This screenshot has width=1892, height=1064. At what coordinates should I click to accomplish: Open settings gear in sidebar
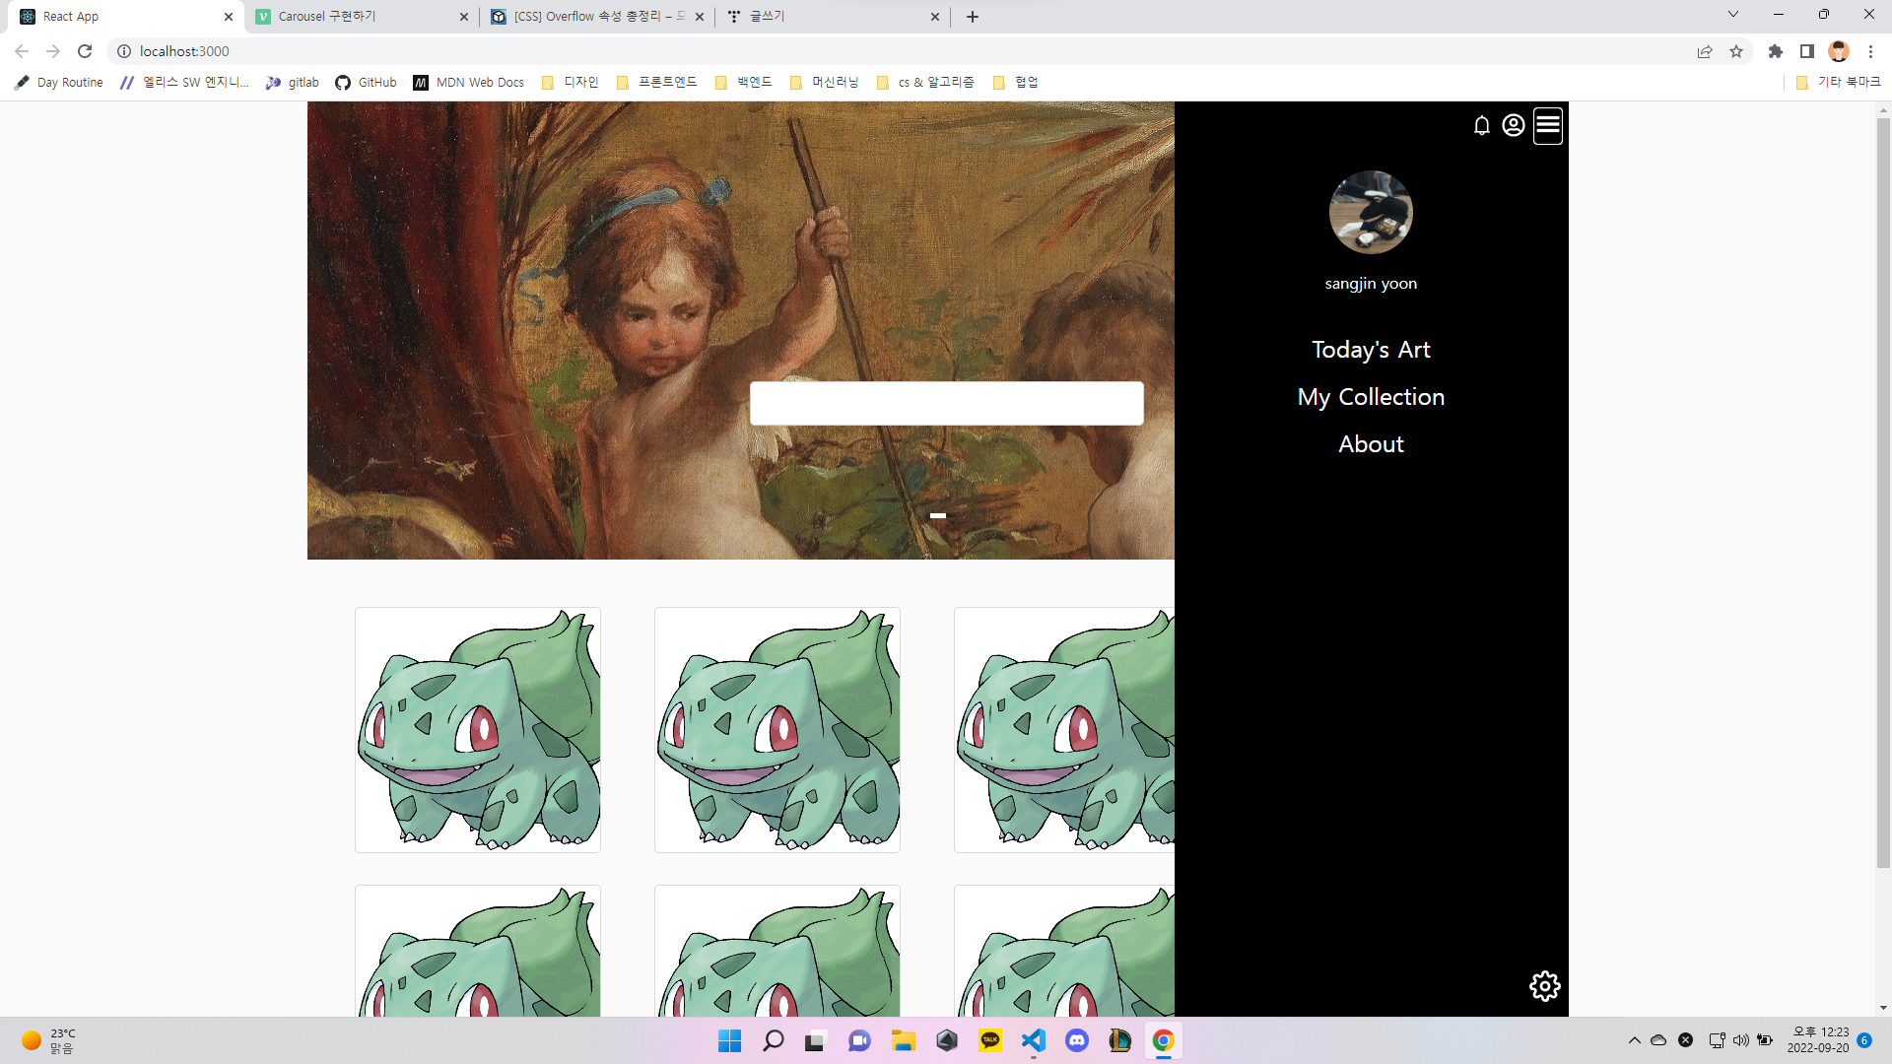coord(1544,986)
